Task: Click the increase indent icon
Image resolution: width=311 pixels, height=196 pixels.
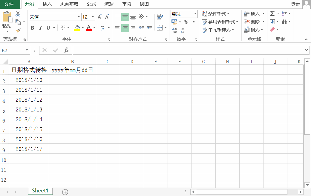Action: [x=149, y=28]
